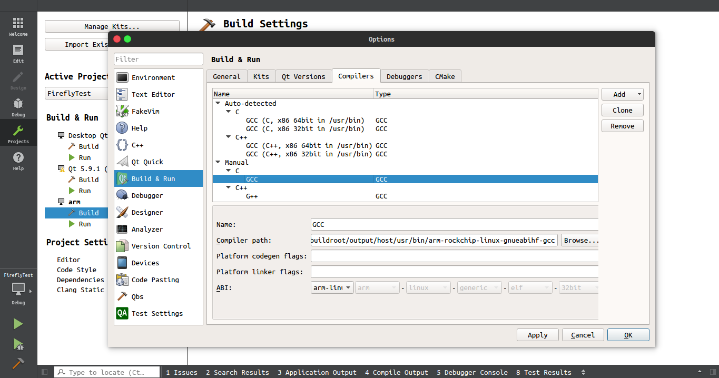Select the C++ options category
Screen dimensions: 719x378
159,145
